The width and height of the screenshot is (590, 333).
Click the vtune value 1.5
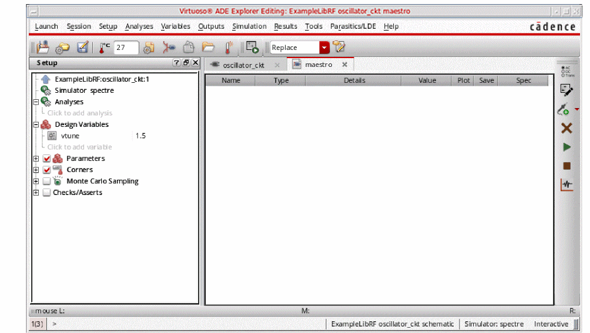[x=140, y=136]
